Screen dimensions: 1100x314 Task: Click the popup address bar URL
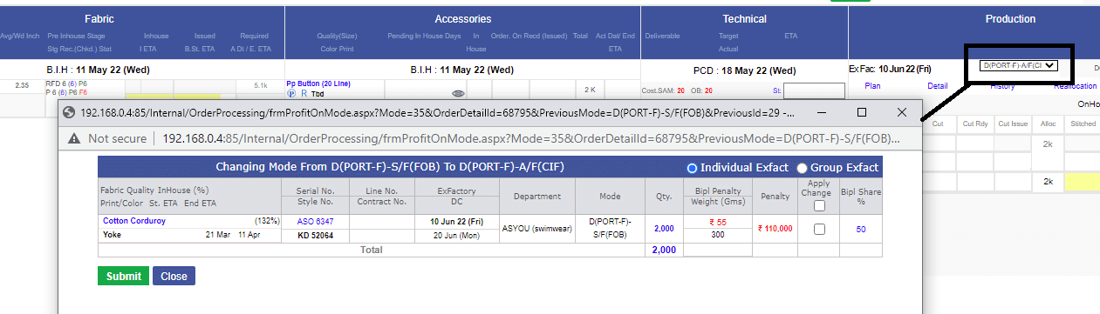[x=531, y=138]
